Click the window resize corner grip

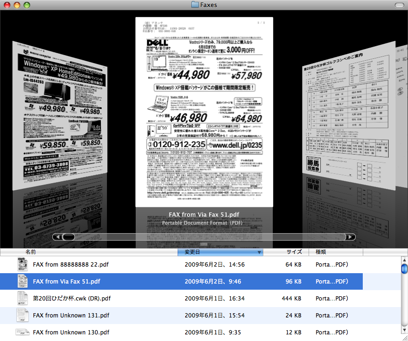point(404,338)
